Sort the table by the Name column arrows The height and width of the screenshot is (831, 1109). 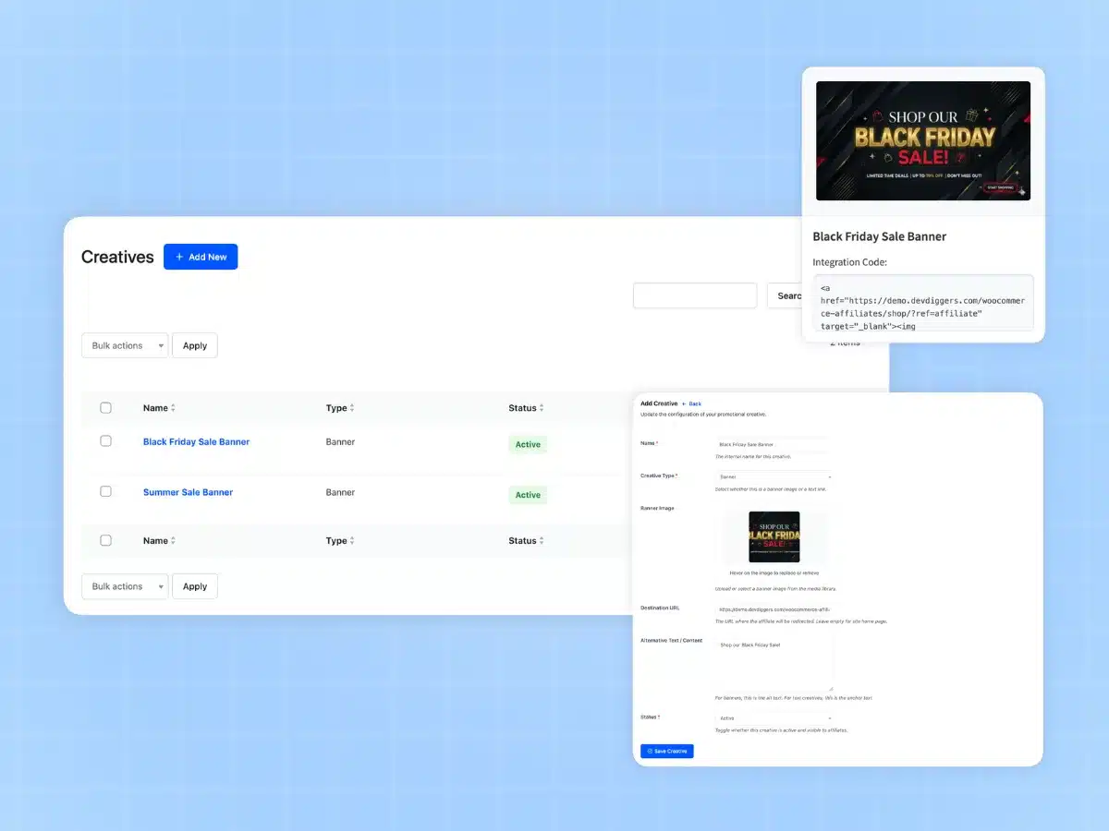[174, 407]
